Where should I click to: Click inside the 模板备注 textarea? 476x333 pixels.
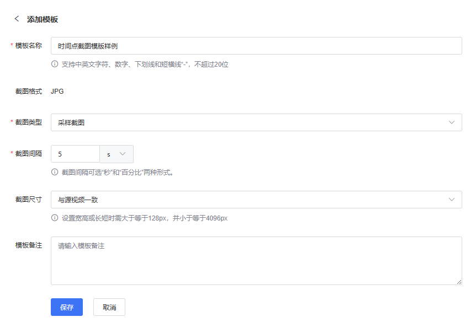256,260
